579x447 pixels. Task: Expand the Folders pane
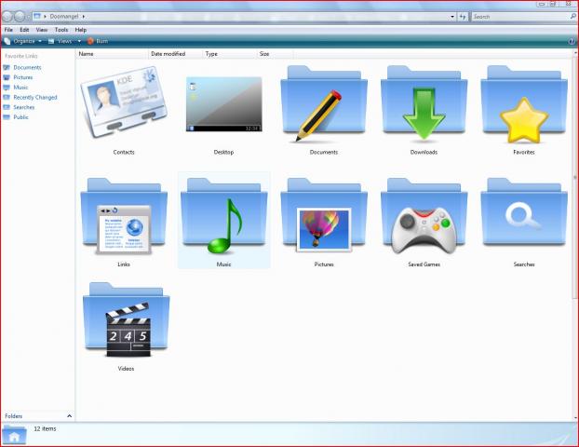click(69, 416)
